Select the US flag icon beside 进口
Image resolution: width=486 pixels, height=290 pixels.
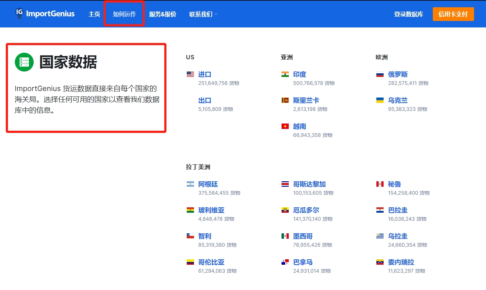pyautogui.click(x=190, y=74)
